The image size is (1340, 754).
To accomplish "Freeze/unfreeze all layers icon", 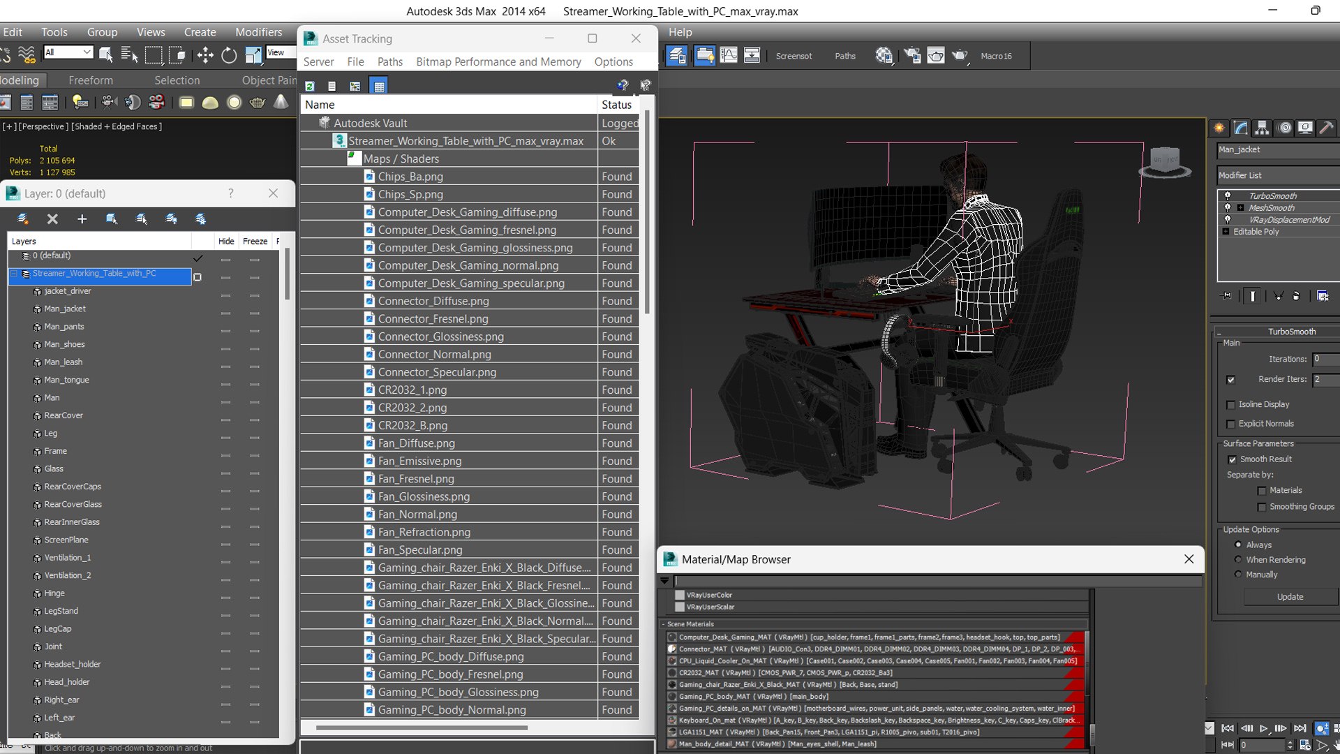I will pos(201,219).
